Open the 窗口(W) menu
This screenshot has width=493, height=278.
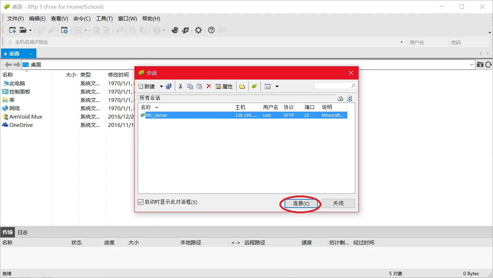[127, 19]
